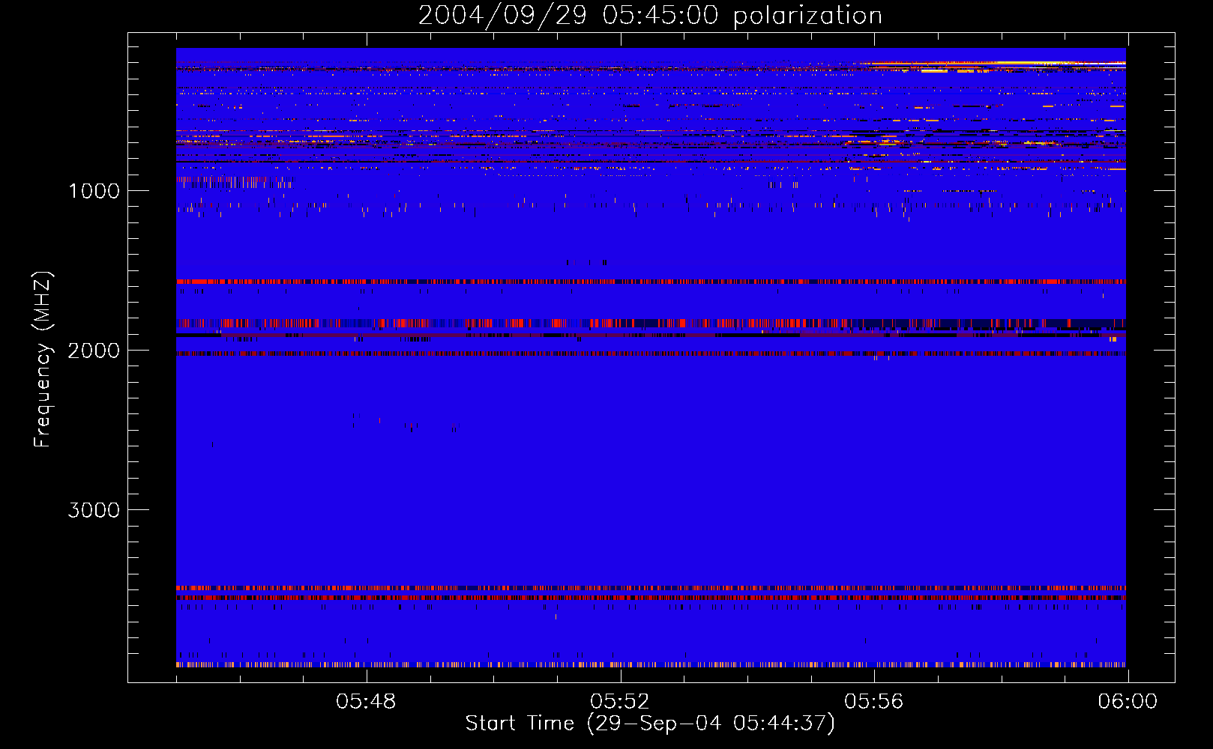Click the 05:56 time tick label
The height and width of the screenshot is (749, 1213).
874,702
